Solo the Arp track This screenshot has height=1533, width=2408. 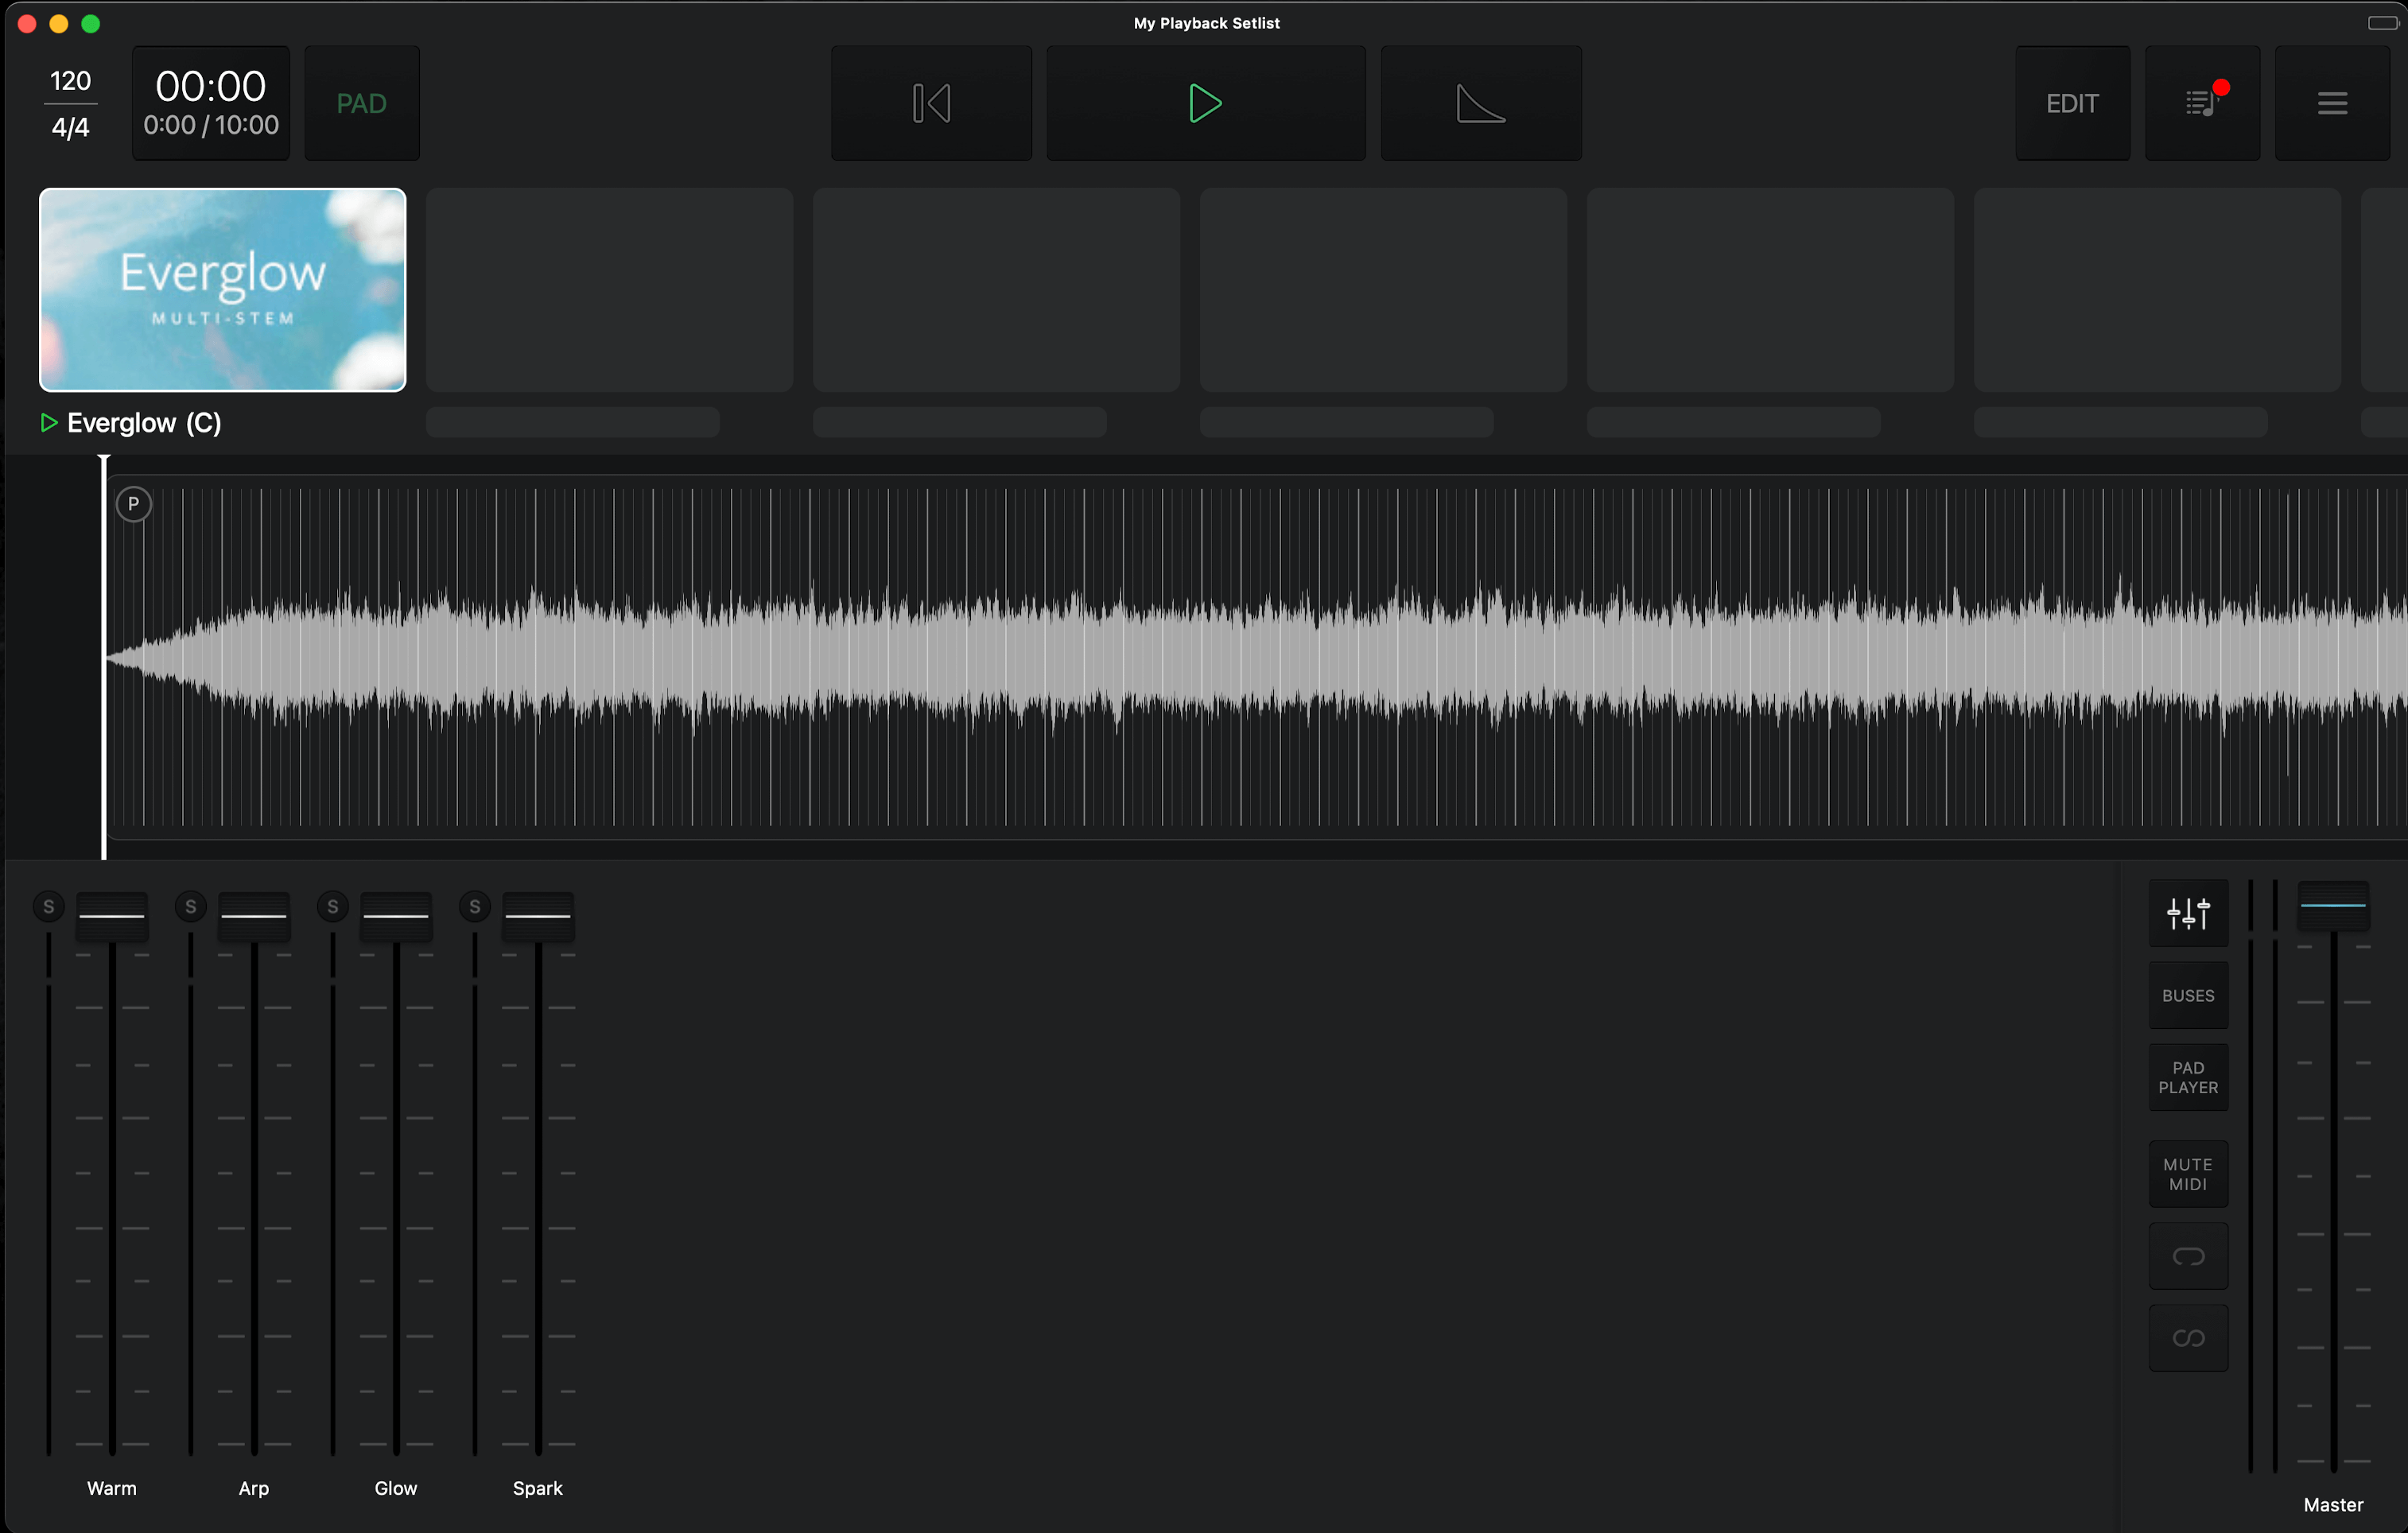pyautogui.click(x=190, y=907)
